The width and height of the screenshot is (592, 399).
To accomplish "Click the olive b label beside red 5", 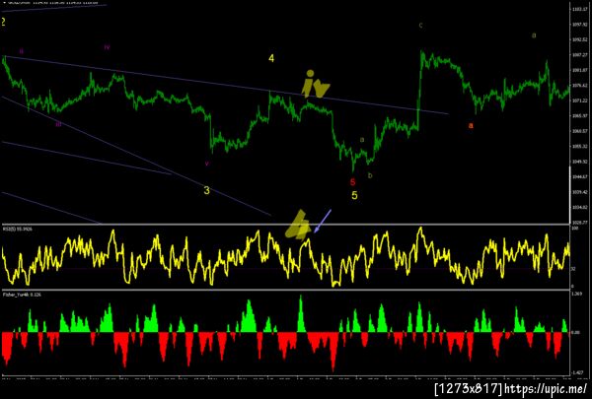I will click(x=370, y=175).
